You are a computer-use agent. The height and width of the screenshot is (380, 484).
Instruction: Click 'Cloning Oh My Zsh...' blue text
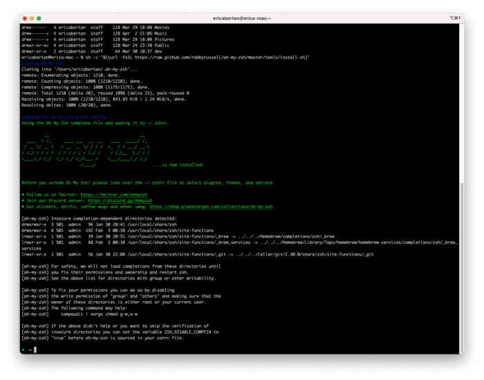coord(46,64)
